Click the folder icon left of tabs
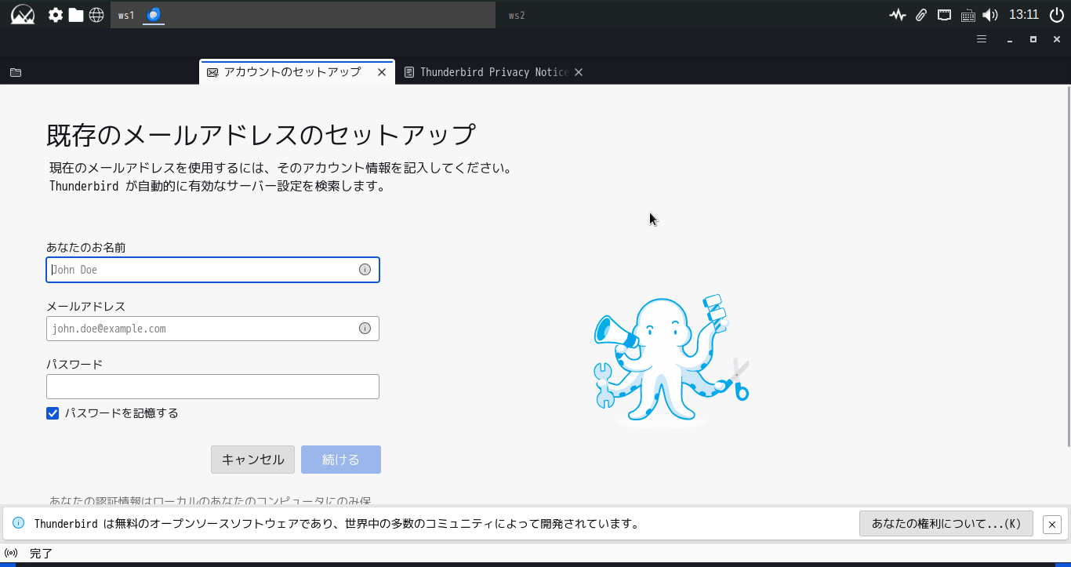This screenshot has height=567, width=1071. tap(16, 72)
